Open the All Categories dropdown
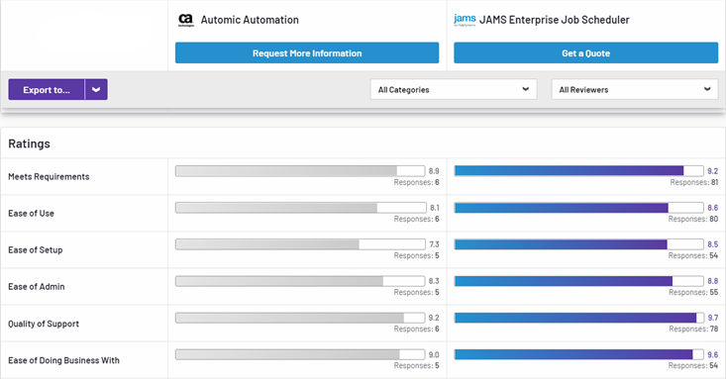 point(454,89)
